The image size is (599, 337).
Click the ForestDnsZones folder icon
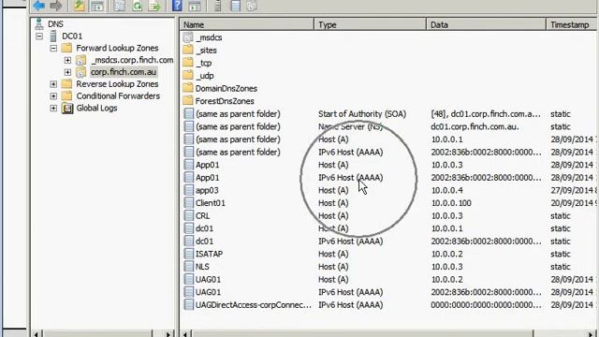pyautogui.click(x=187, y=101)
